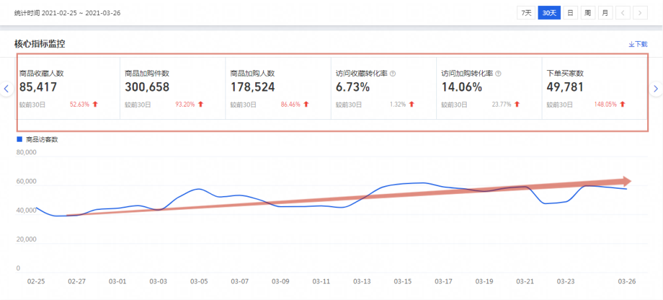Switch to the 日 daily view
The height and width of the screenshot is (300, 663).
tap(570, 13)
